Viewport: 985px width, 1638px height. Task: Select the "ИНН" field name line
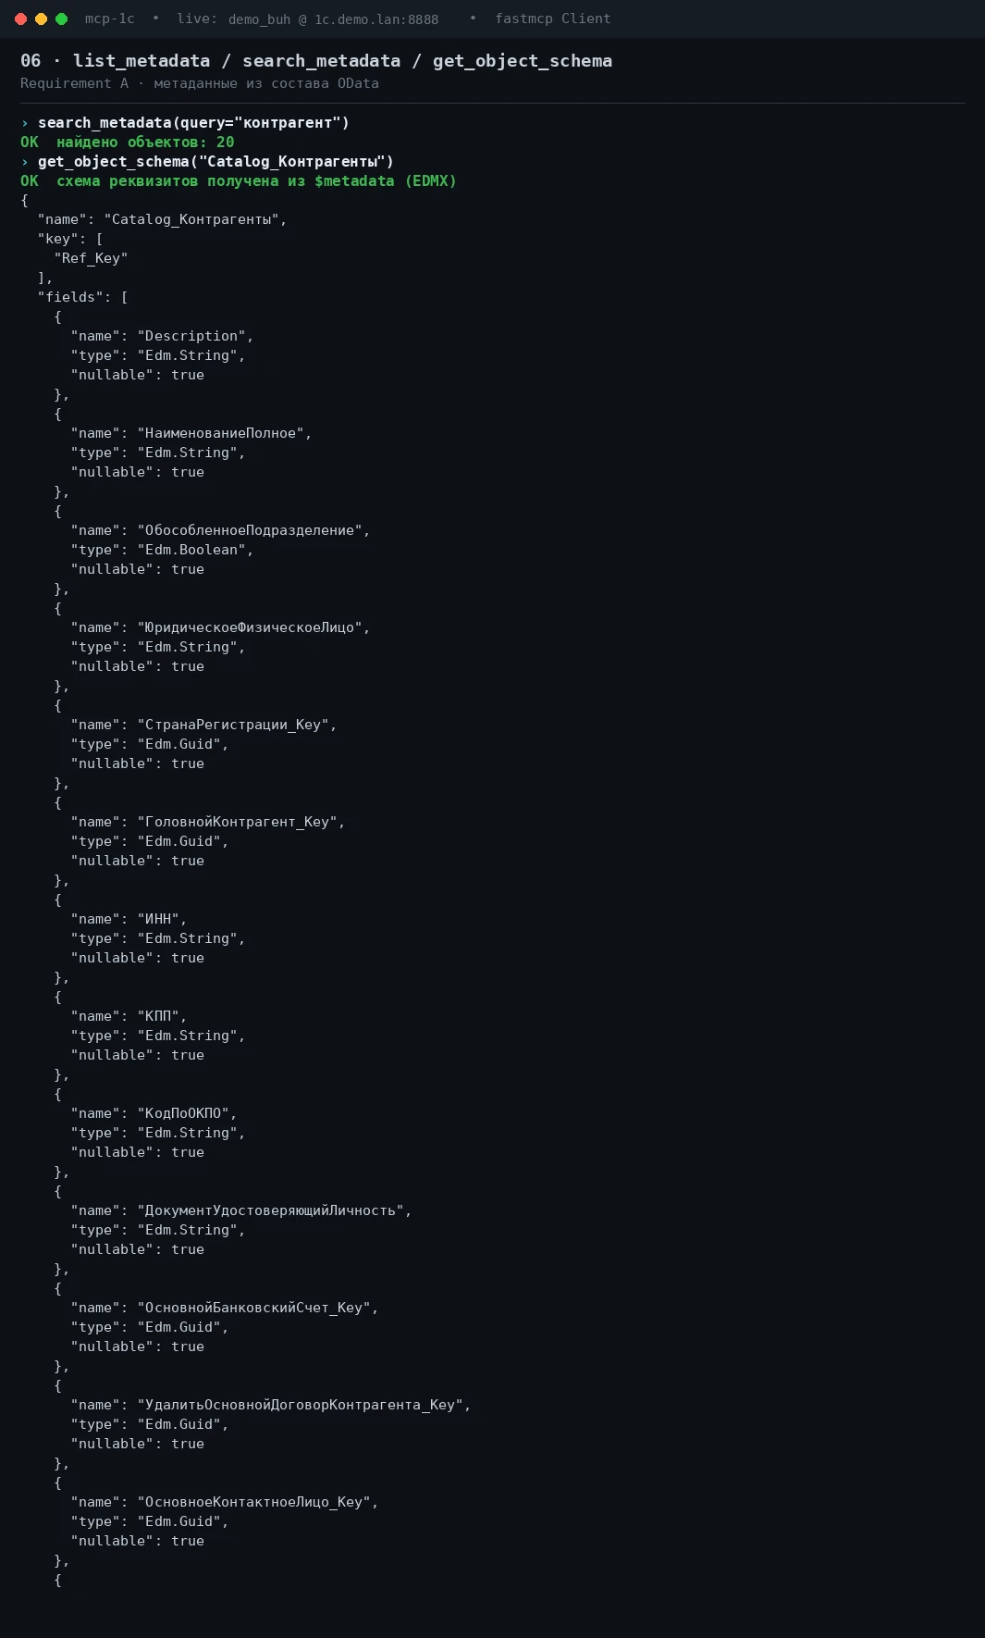(129, 919)
